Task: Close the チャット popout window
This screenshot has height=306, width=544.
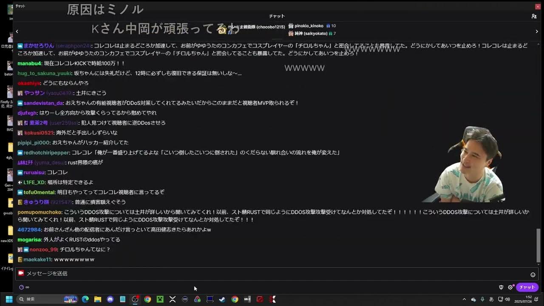Action: pos(538,6)
